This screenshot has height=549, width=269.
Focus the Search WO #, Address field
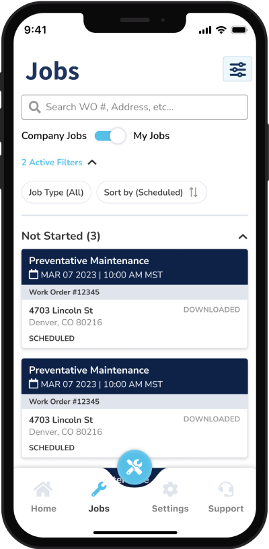(x=134, y=107)
